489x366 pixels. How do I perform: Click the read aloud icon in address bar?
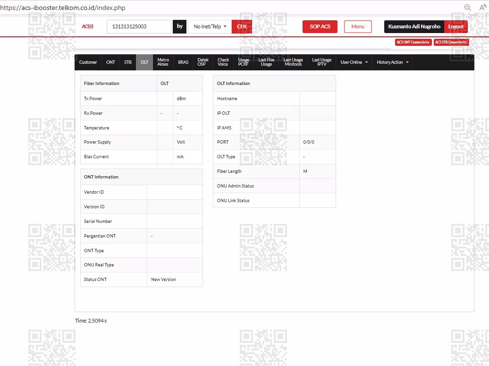[482, 8]
